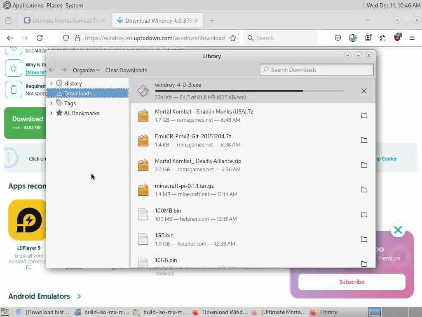Image resolution: width=422 pixels, height=317 pixels.
Task: Open the Organize dropdown menu
Action: pos(86,70)
